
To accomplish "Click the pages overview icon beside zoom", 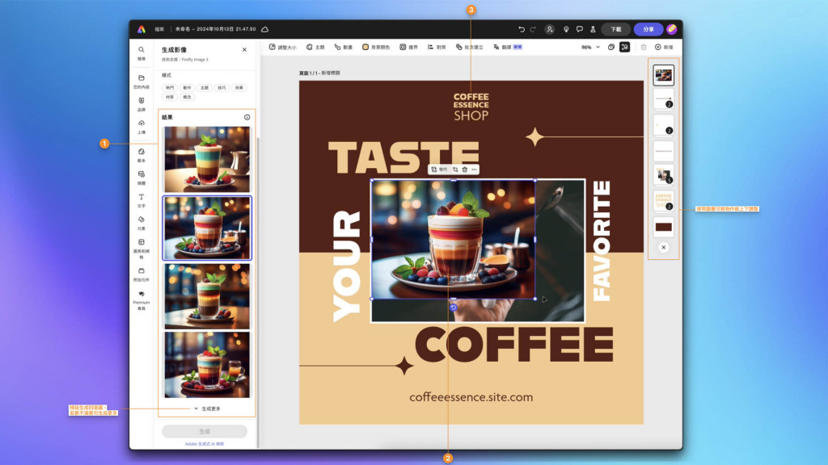I will click(x=611, y=47).
